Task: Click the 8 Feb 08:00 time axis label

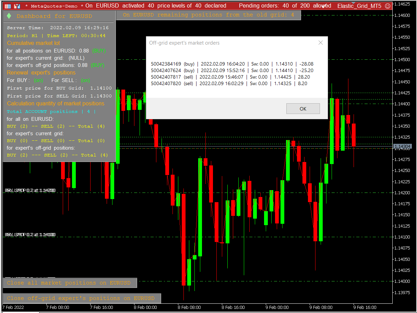Action: 189,307
